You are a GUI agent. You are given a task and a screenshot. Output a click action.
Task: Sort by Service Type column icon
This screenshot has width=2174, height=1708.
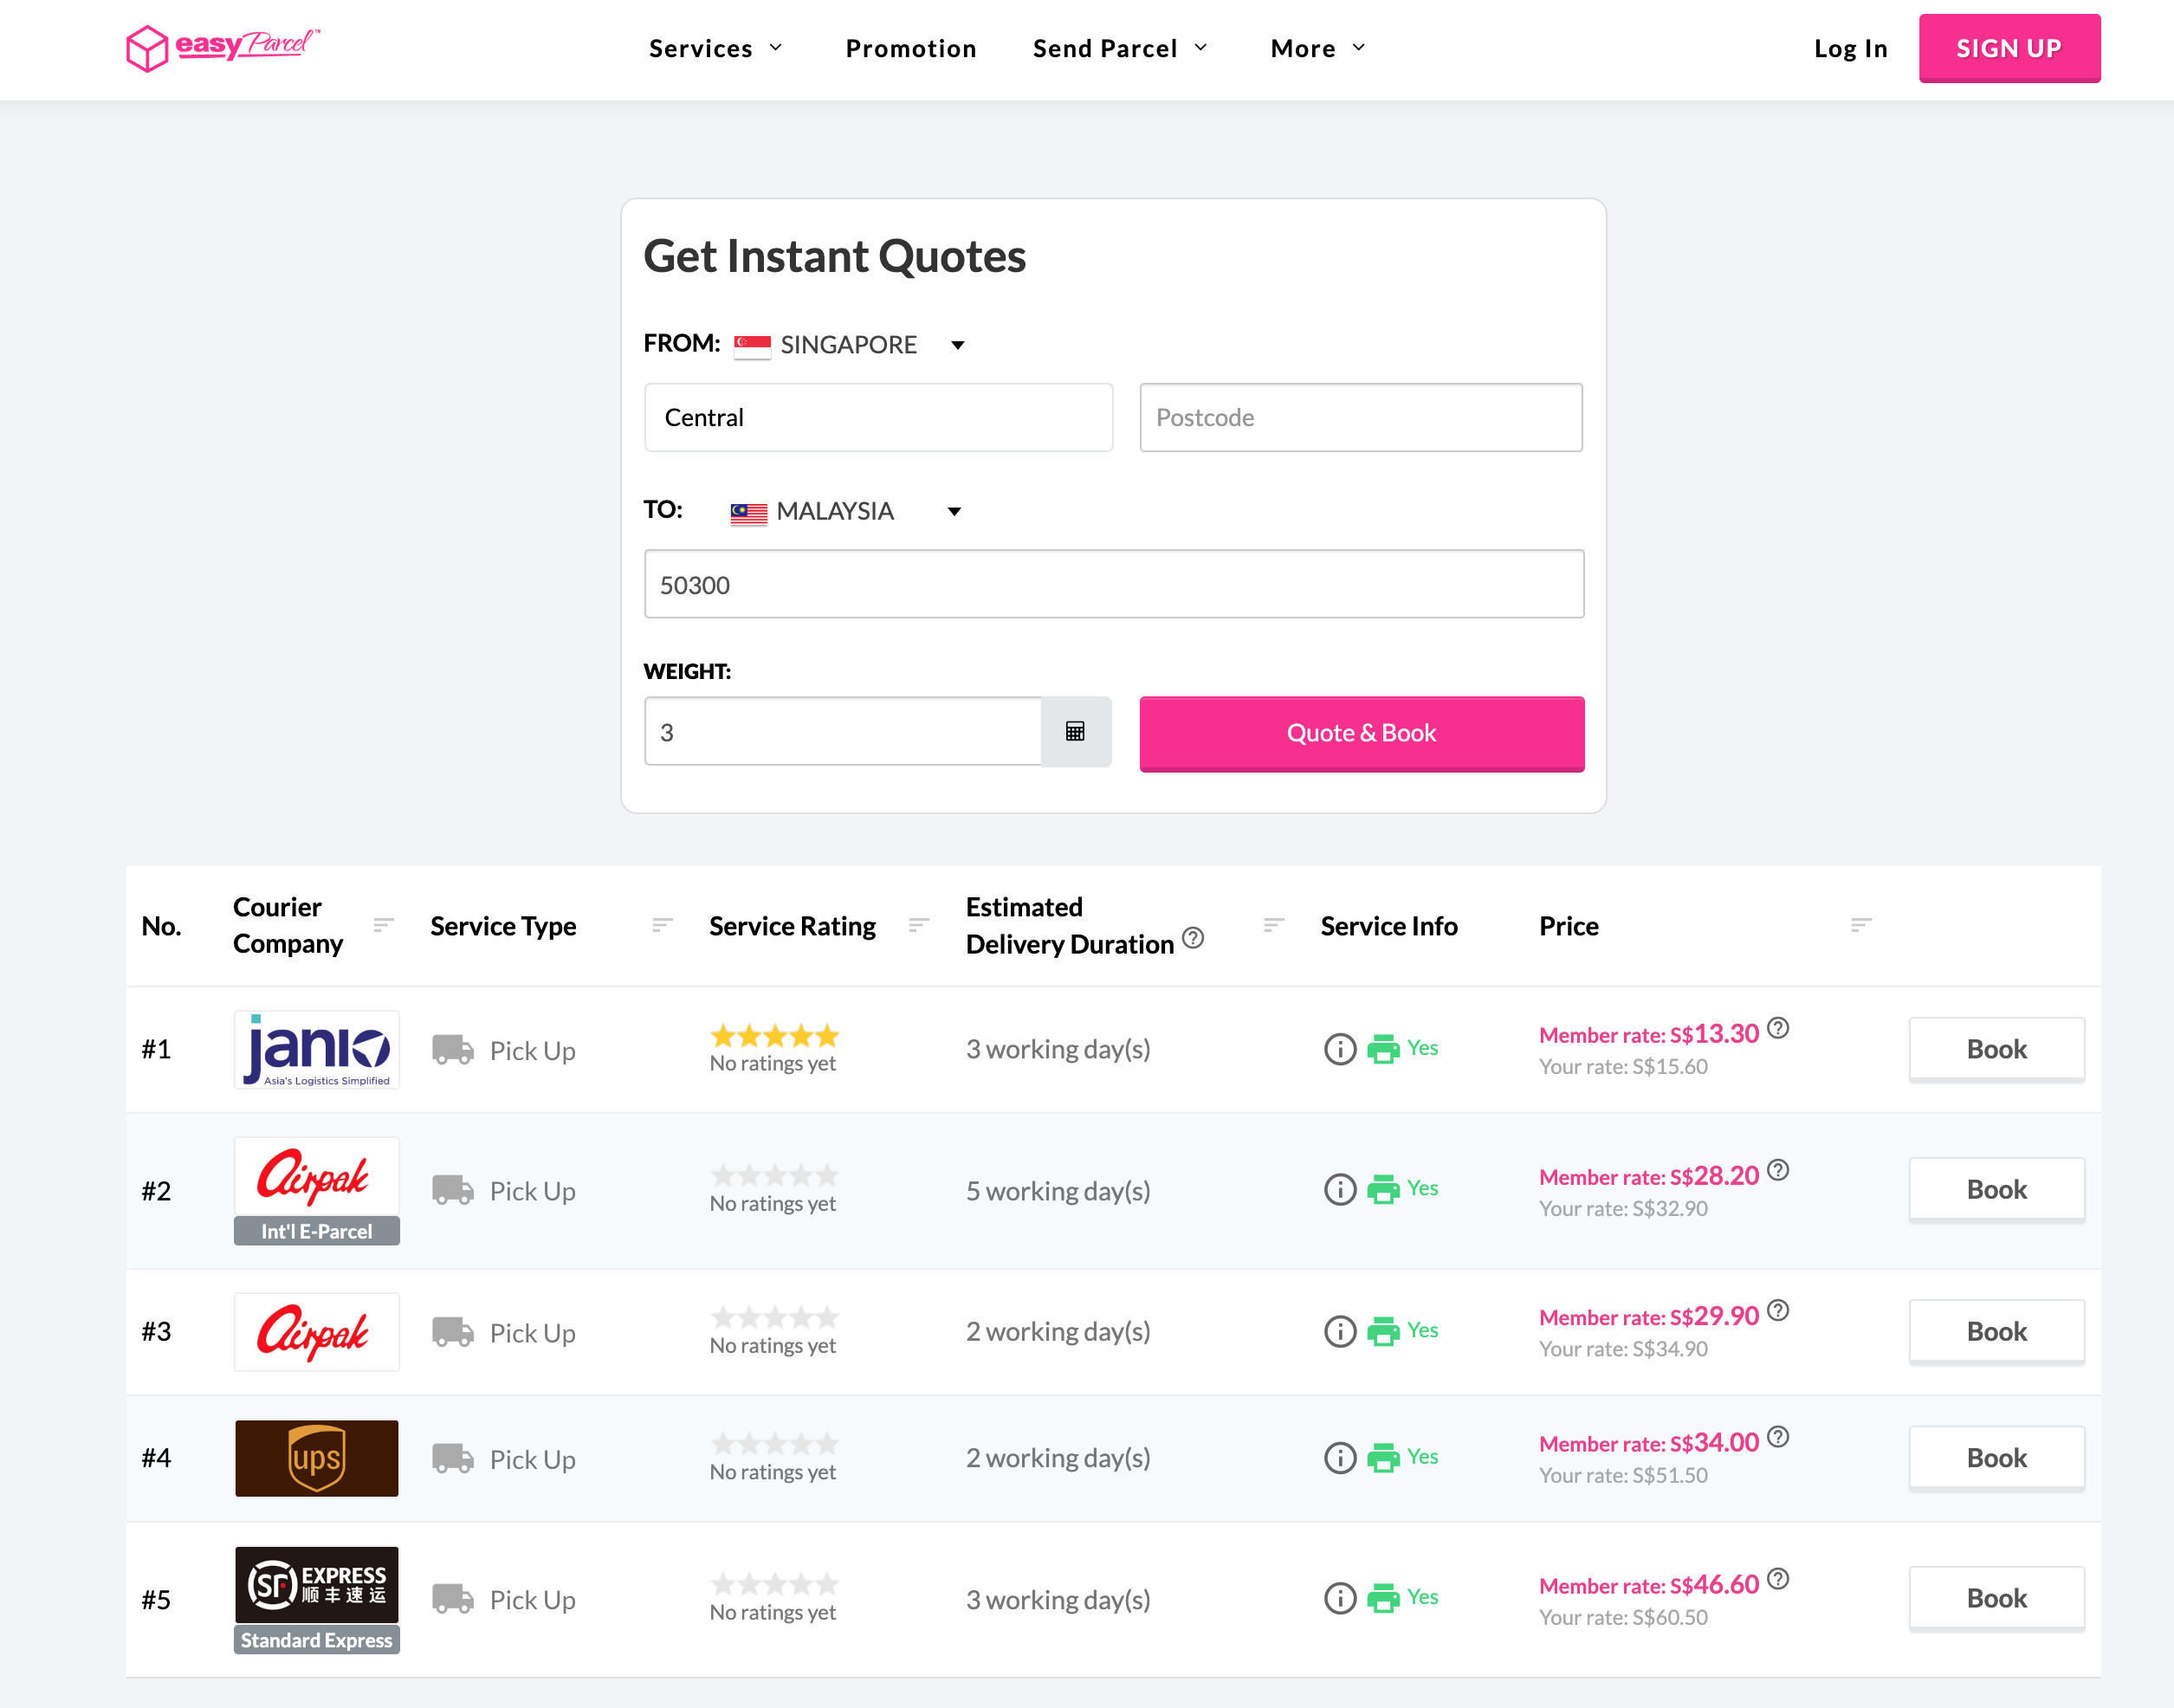point(661,925)
